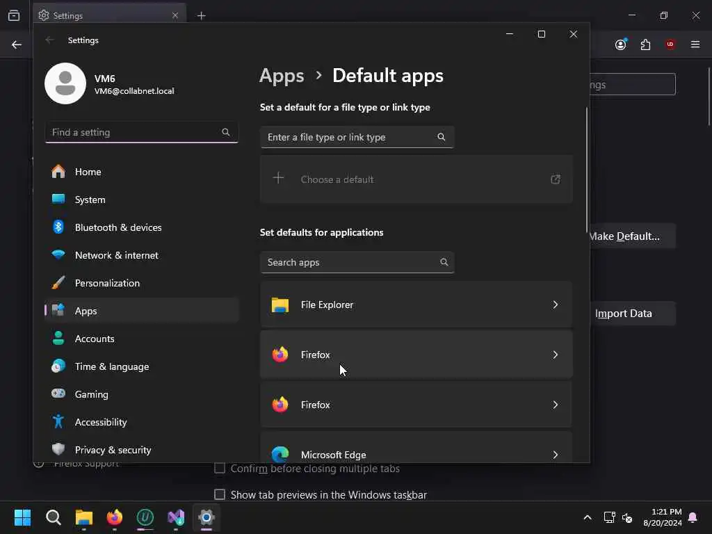Click magnifier icon in Find a setting

[x=226, y=132]
